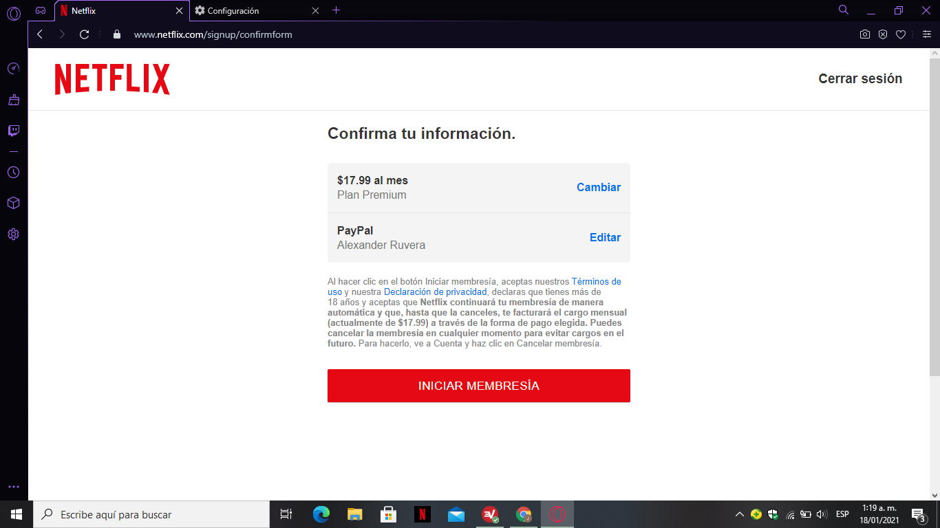Expand hidden system tray icons chevron
940x528 pixels.
pyautogui.click(x=740, y=514)
